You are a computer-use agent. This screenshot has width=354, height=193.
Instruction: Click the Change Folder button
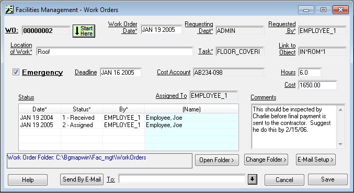pos(266,160)
